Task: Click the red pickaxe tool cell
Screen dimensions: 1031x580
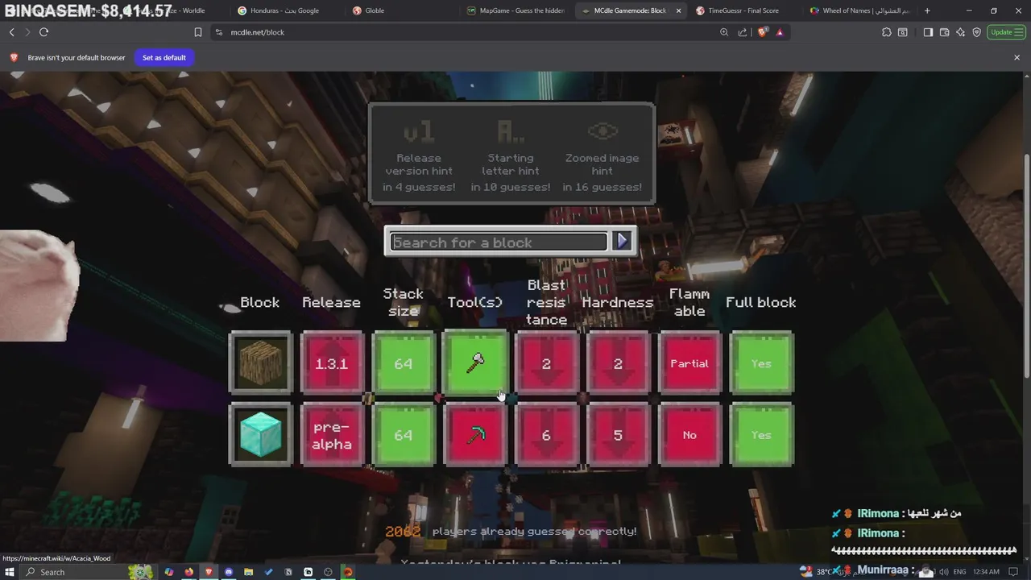Action: click(475, 435)
